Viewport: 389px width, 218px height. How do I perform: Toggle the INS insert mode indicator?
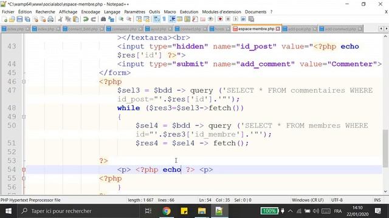coord(377,200)
